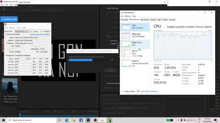Select the Memory performance item

point(135,36)
